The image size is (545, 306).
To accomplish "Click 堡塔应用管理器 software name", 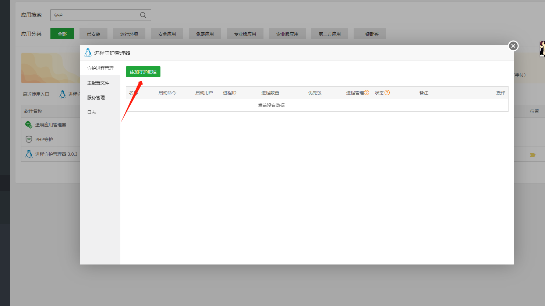I will pos(51,125).
